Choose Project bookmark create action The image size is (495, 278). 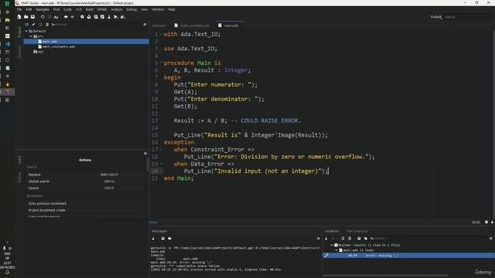[85, 210]
